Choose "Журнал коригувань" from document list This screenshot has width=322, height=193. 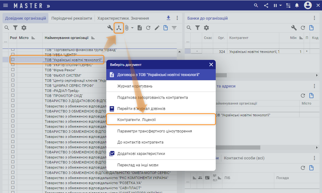(135, 86)
